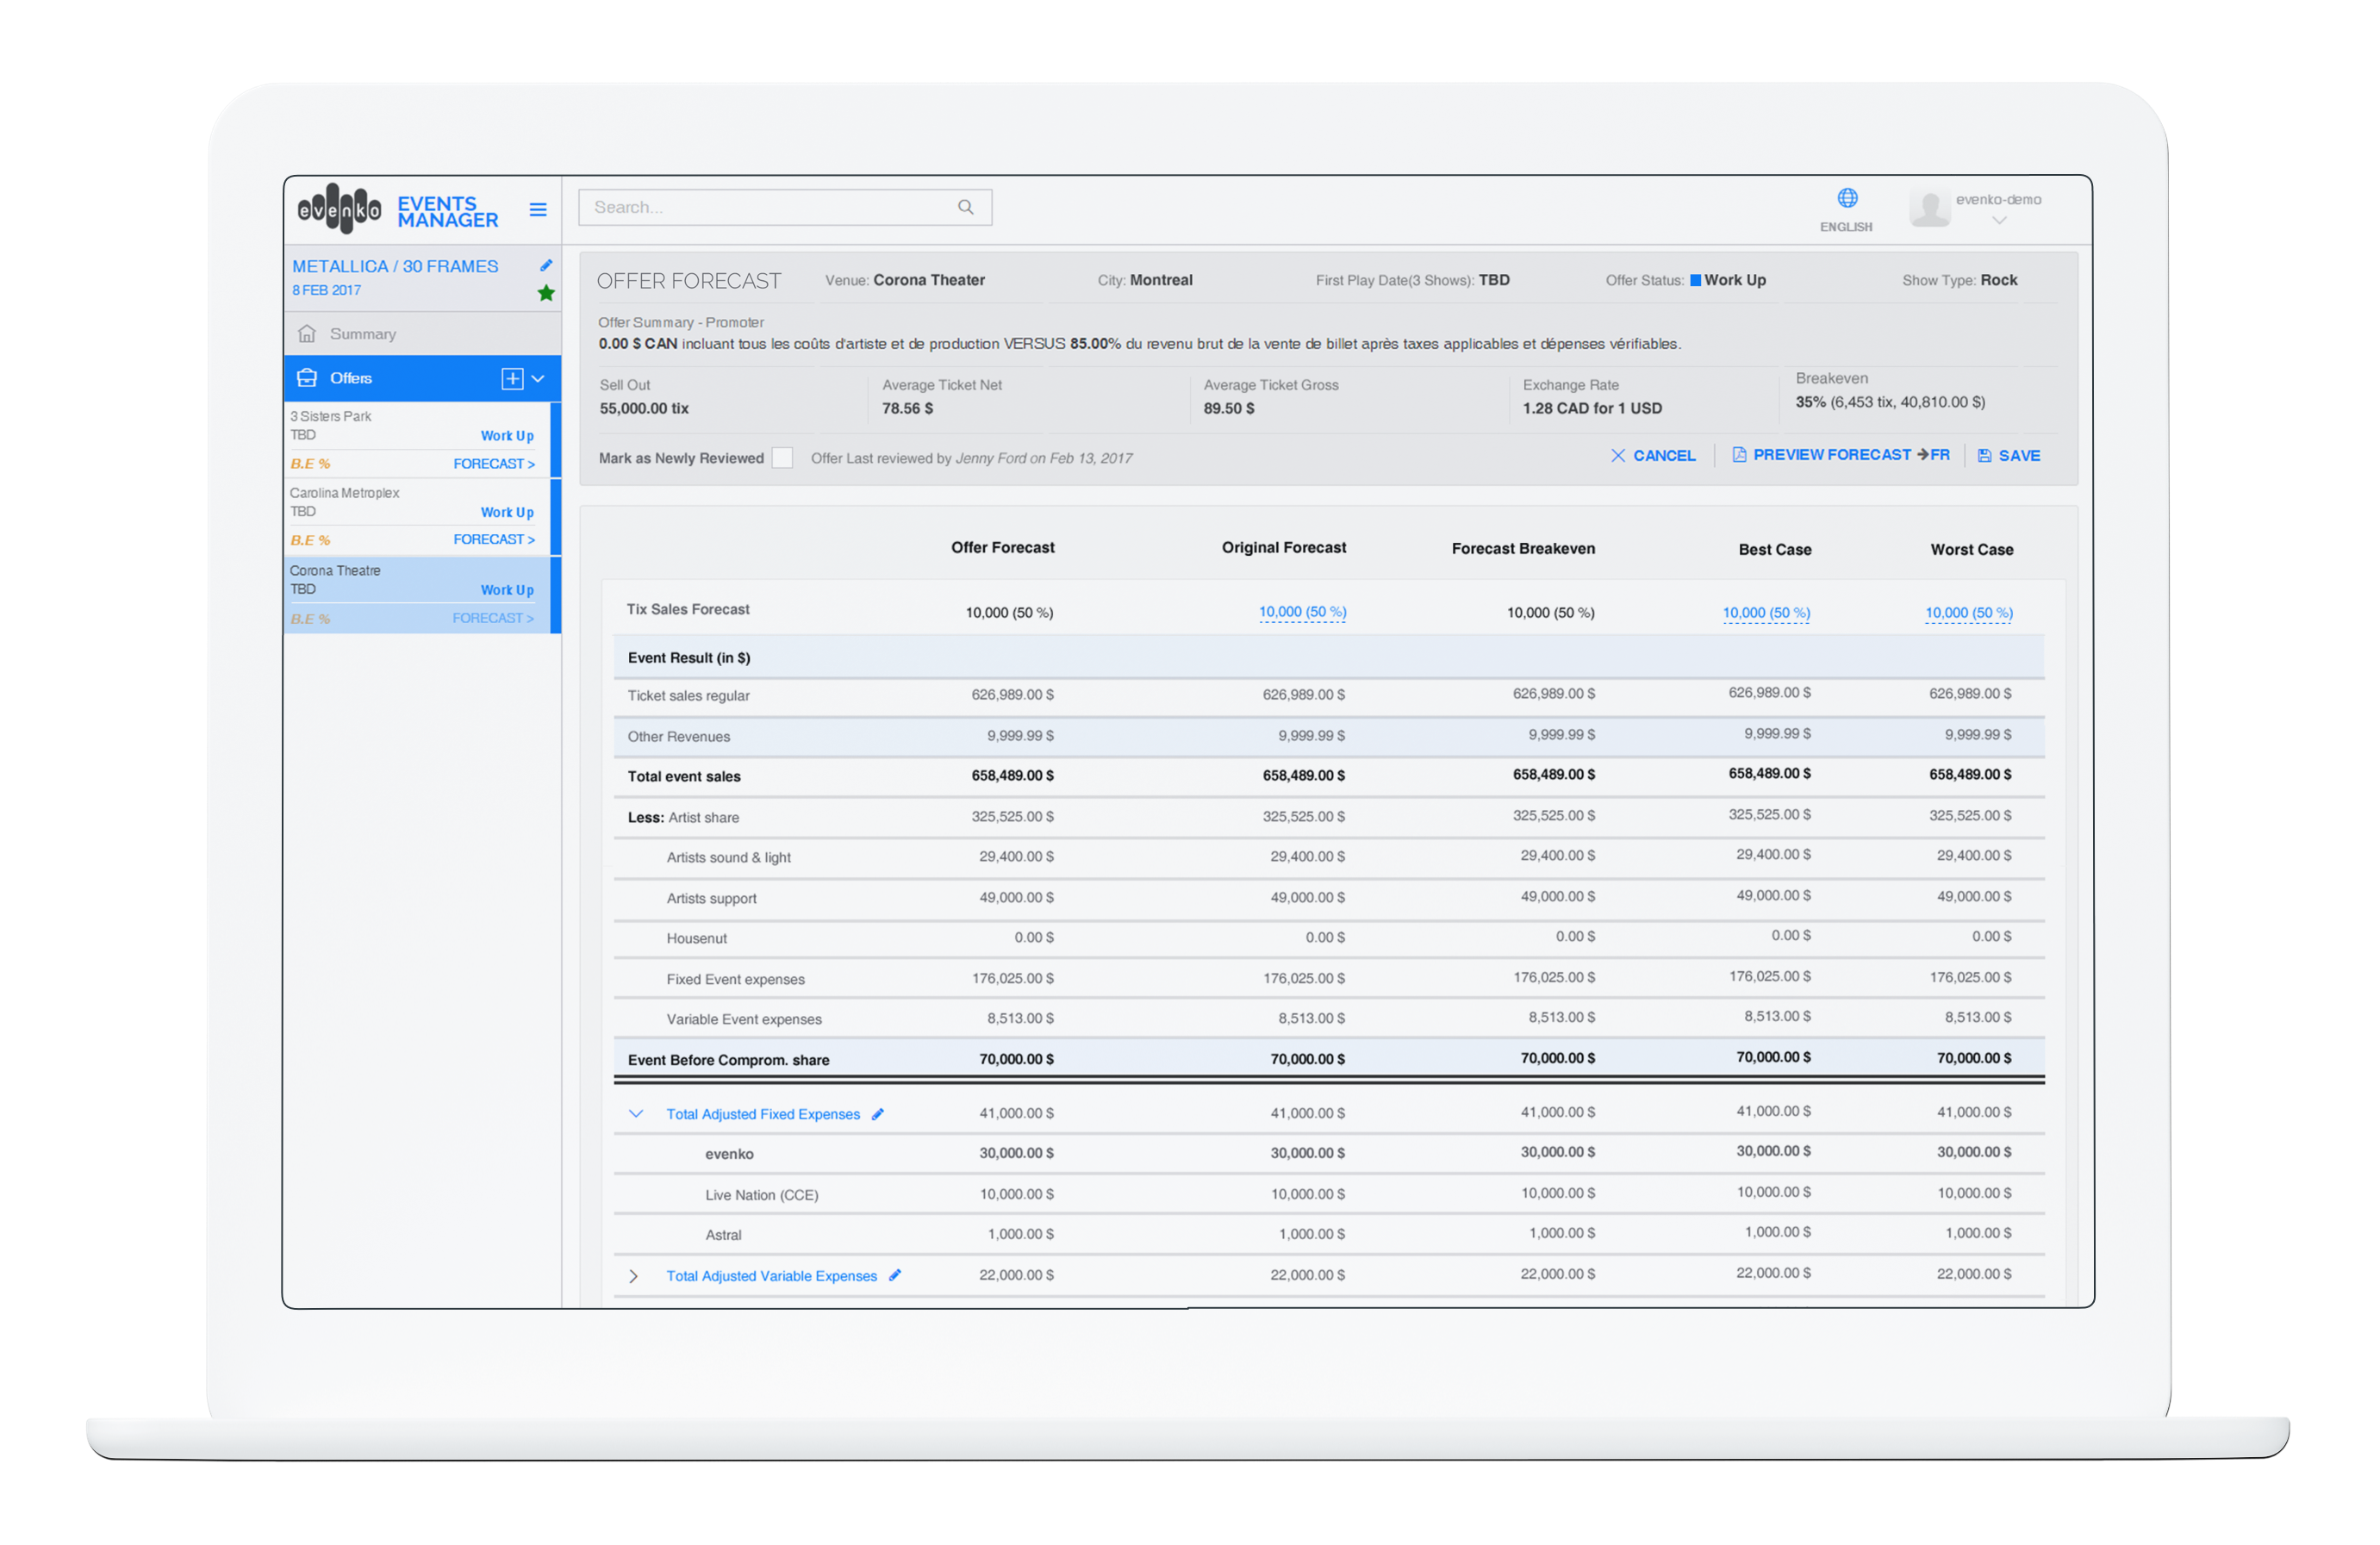This screenshot has width=2380, height=1545.
Task: Edit Metallica event with pencil icon
Action: (x=546, y=265)
